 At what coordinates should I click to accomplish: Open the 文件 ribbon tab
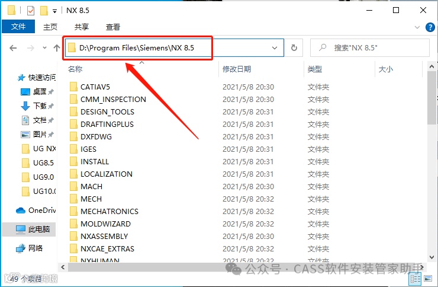18,27
